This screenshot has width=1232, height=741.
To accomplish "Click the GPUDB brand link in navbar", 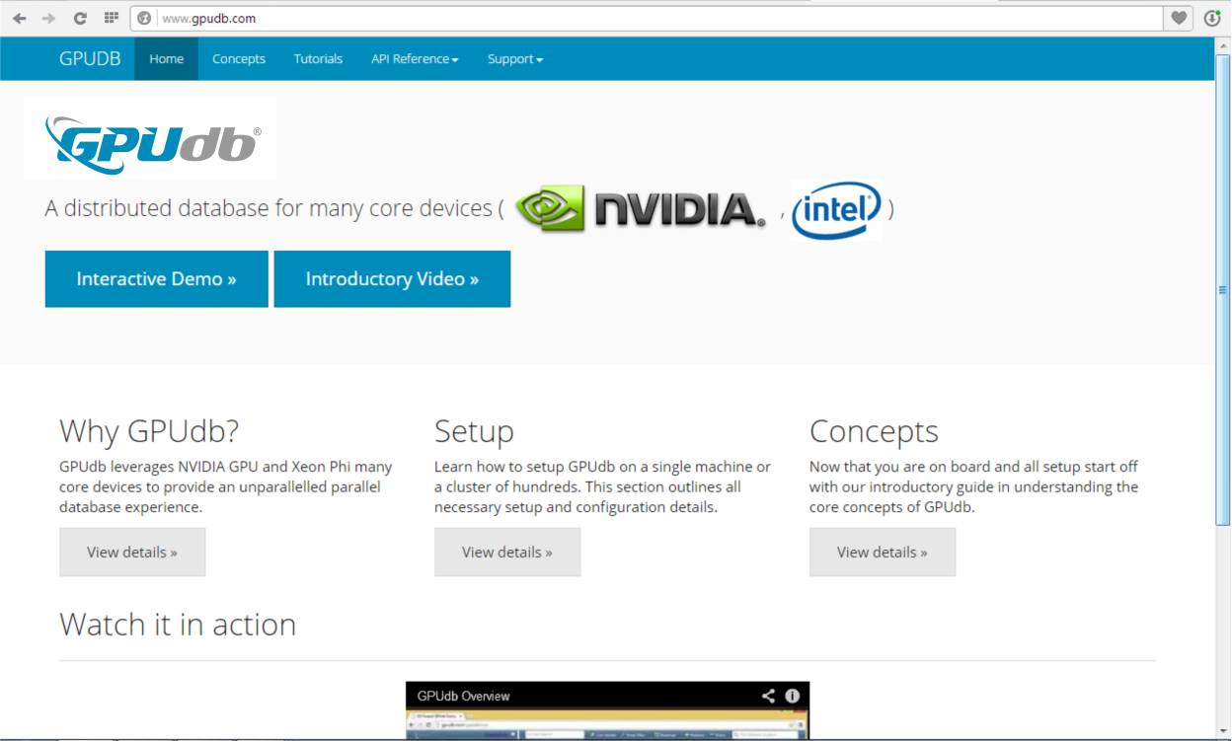I will point(90,59).
